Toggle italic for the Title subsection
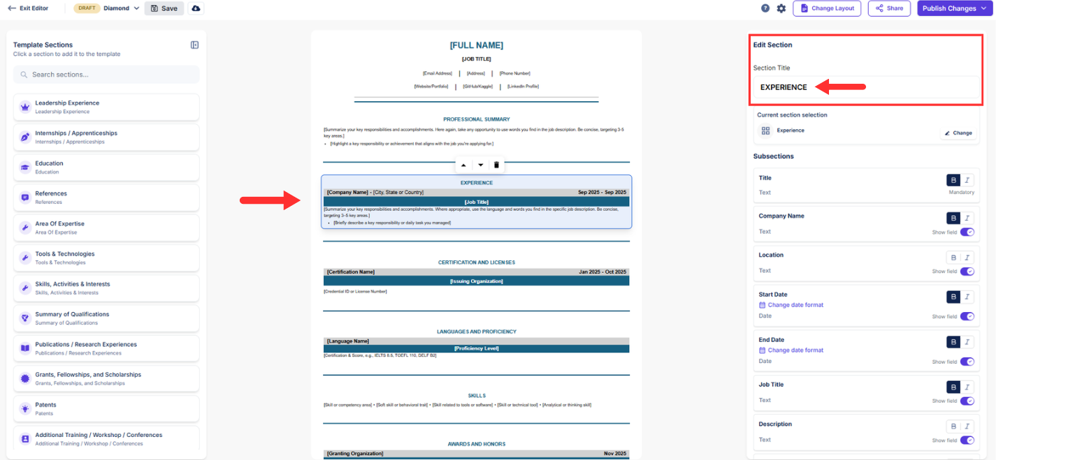1089x460 pixels. coord(967,180)
